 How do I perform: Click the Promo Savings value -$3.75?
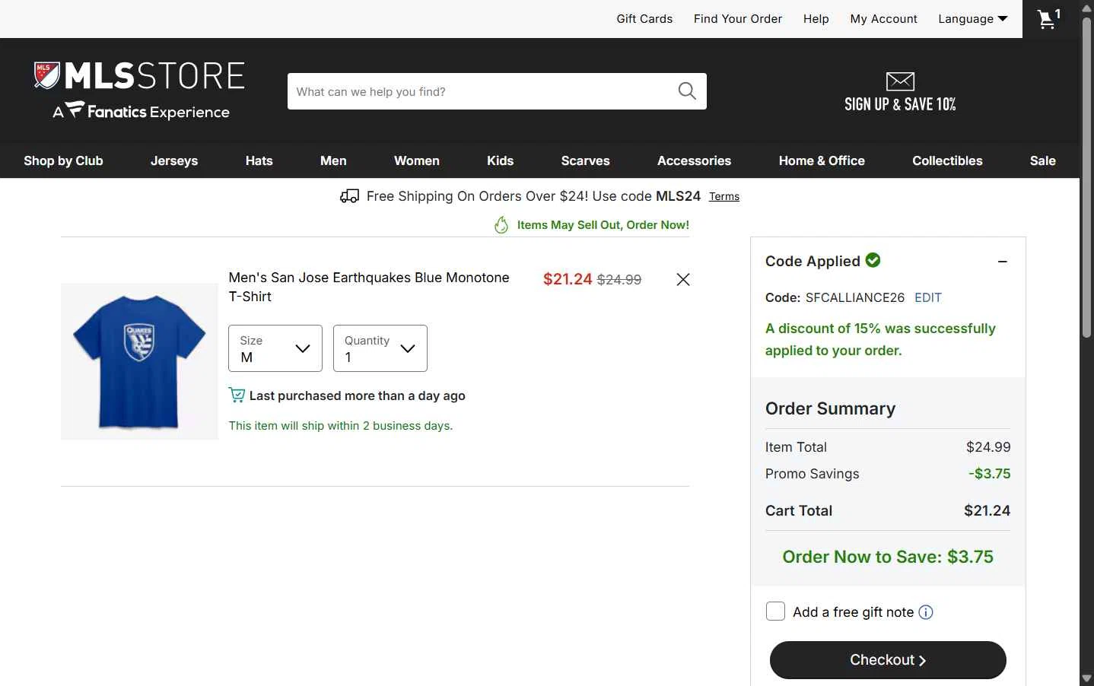[990, 473]
